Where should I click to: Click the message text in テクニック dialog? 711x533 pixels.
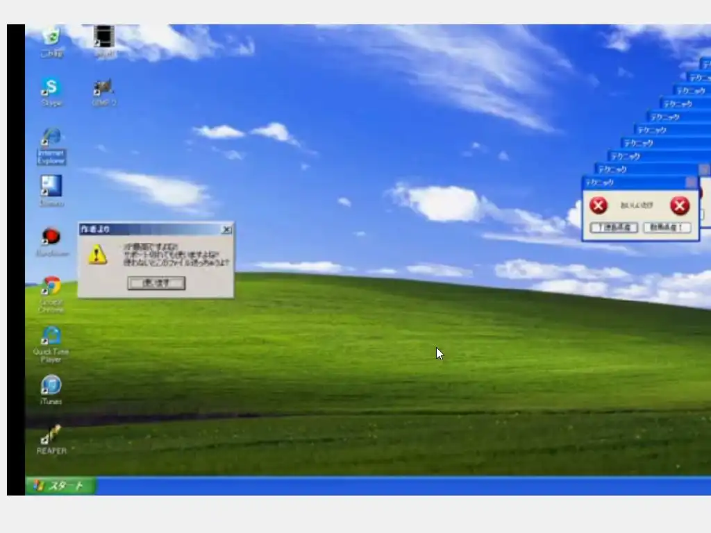637,205
